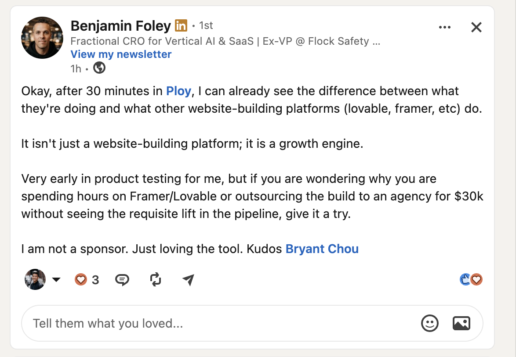Click the Benjamin Foley author name

121,25
